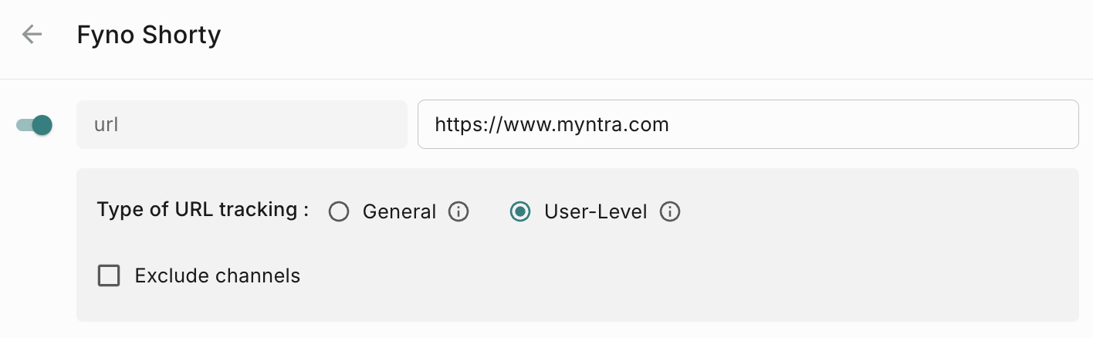Click the "url" placeholder text

point(107,124)
